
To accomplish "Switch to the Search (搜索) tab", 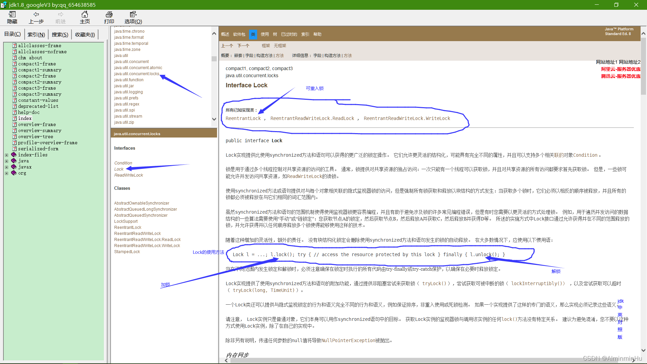I will pos(60,34).
